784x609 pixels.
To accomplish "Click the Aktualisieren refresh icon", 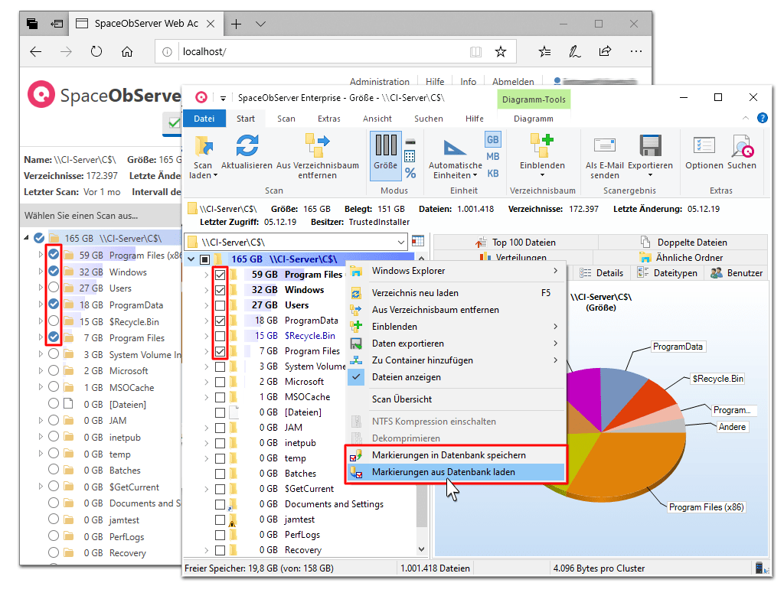I will pos(247,145).
